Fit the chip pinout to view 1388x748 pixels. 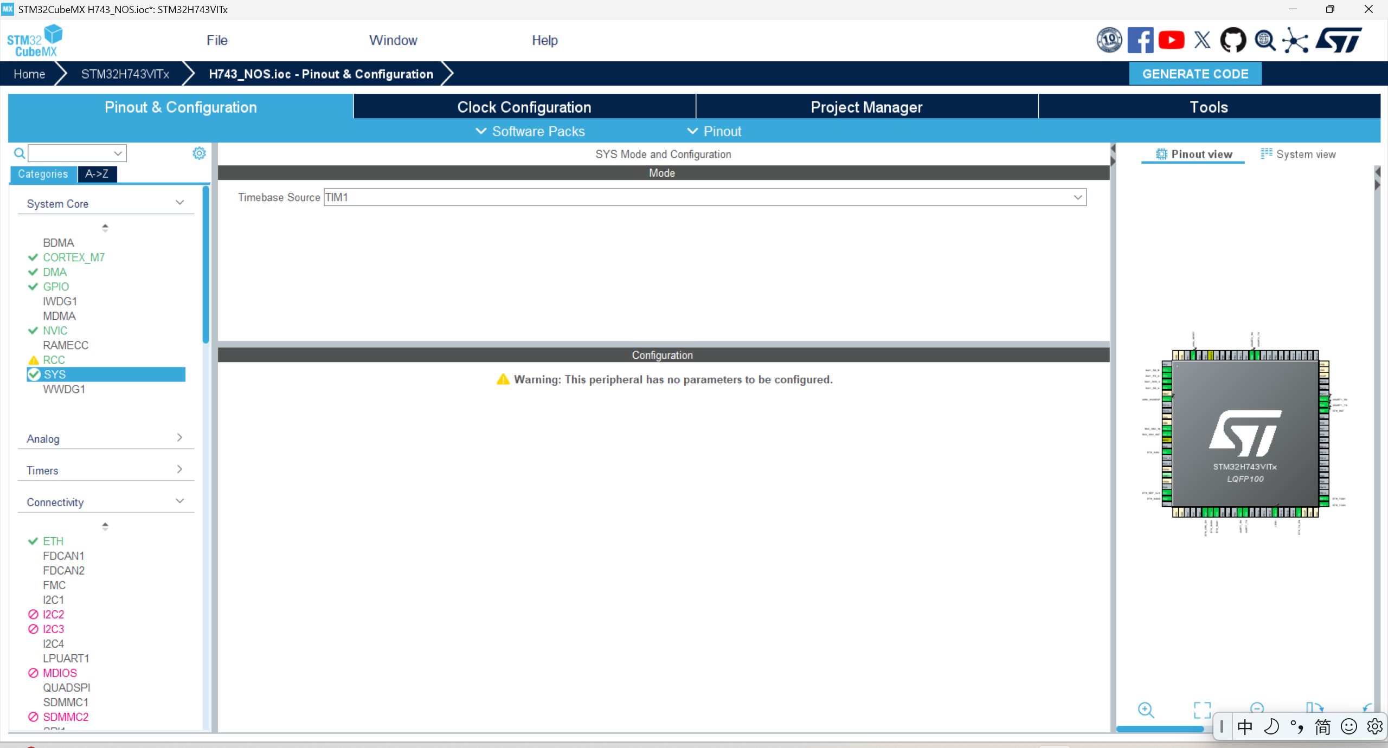click(1202, 710)
